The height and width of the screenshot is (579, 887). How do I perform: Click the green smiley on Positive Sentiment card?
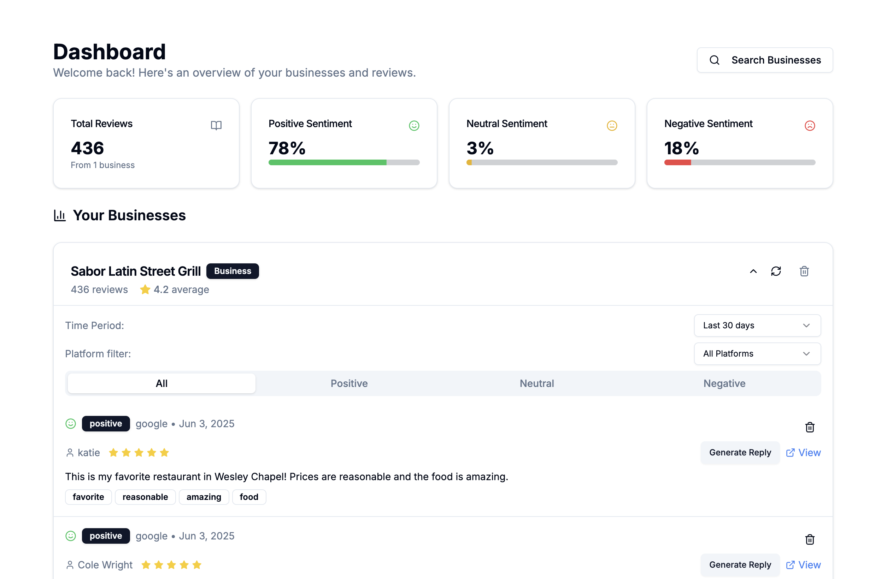tap(414, 125)
